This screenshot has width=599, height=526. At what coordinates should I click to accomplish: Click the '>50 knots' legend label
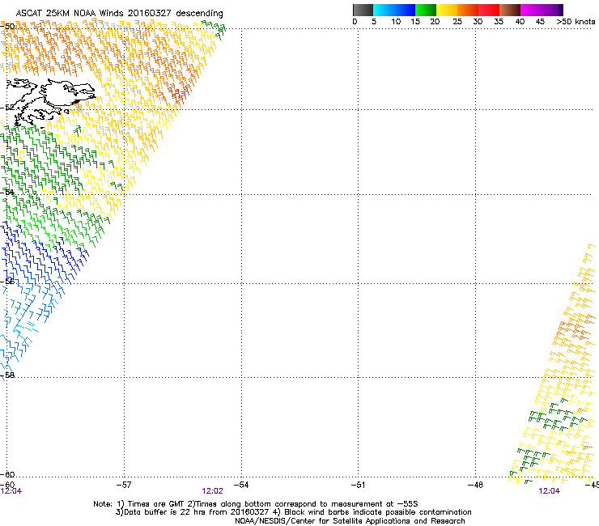click(x=576, y=22)
